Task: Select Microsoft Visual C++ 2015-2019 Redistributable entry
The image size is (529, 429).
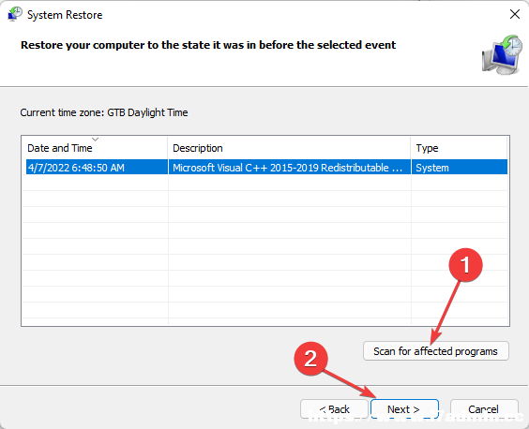Action: (x=287, y=168)
